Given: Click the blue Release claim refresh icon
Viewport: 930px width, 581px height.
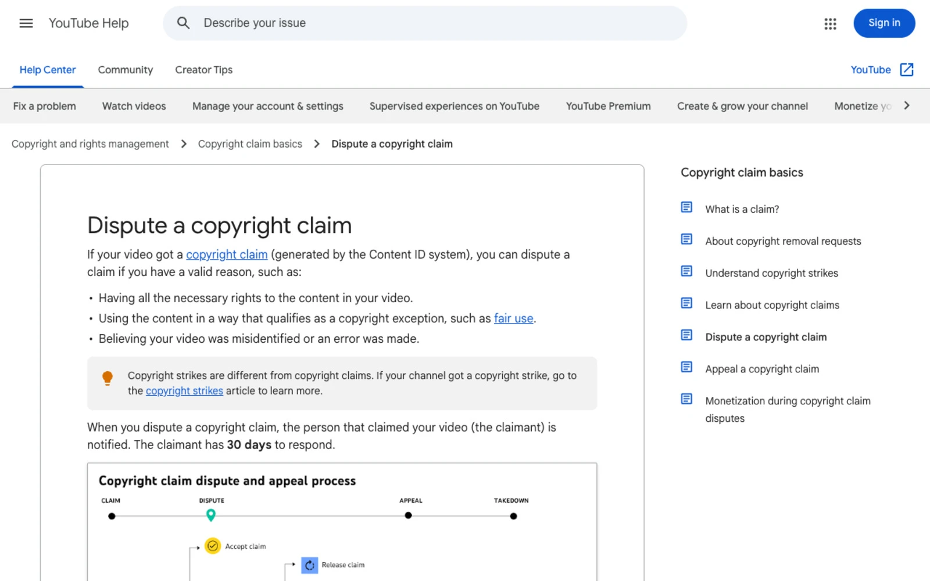Looking at the screenshot, I should point(310,565).
